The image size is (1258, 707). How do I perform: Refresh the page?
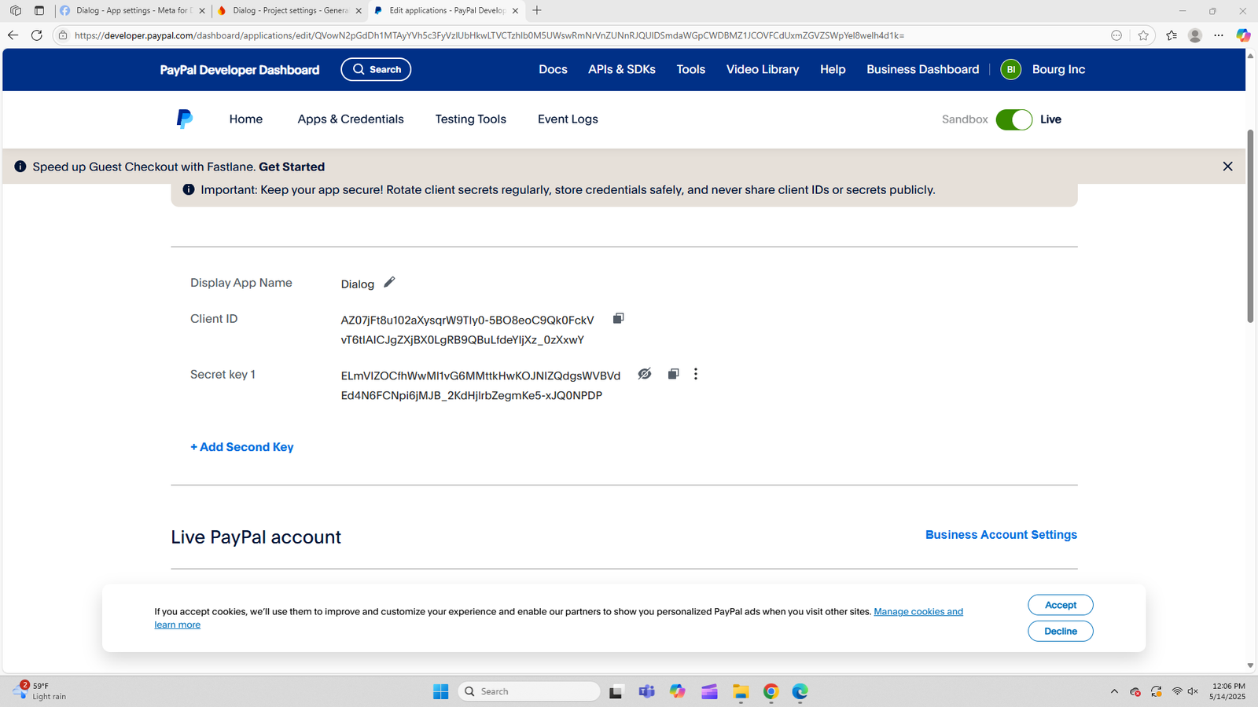coord(36,35)
